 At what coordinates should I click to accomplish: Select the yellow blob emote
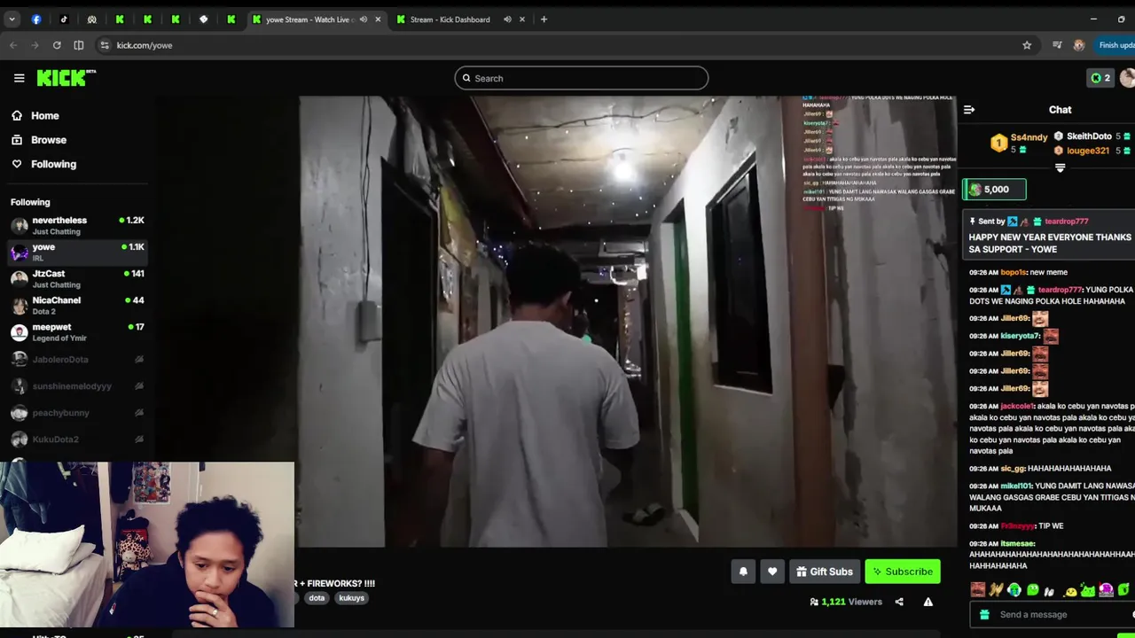click(x=1070, y=590)
